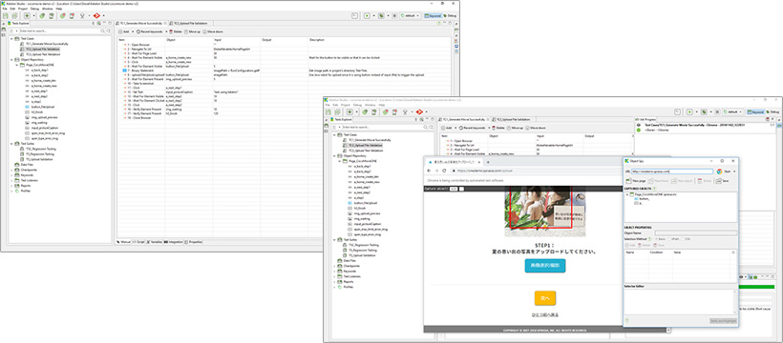Image resolution: width=783 pixels, height=343 pixels.
Task: Click Debug run icon in back Katalon window
Action: (381, 15)
